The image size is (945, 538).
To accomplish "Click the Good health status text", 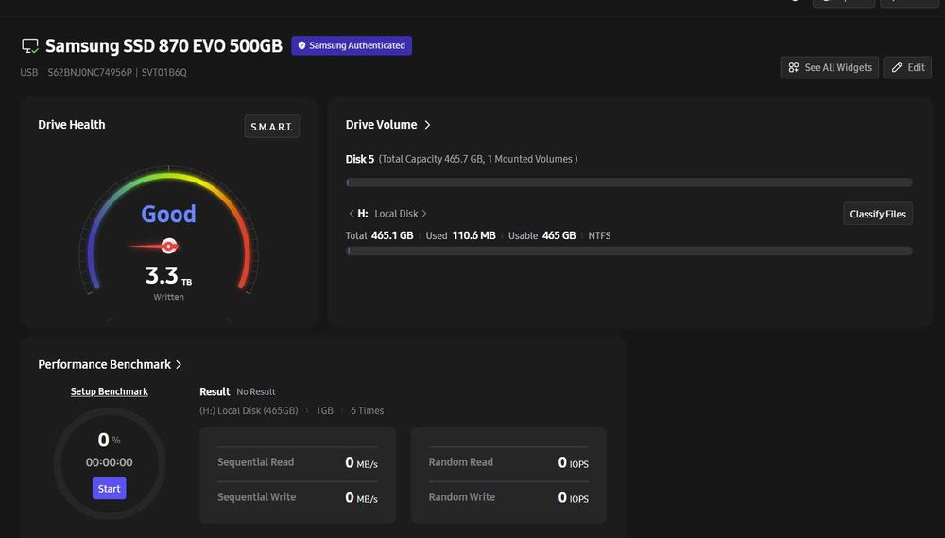I will pos(169,214).
